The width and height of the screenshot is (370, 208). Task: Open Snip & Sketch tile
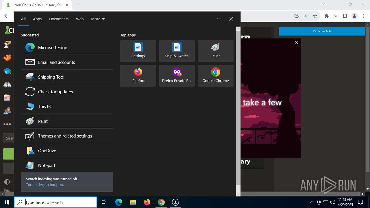(177, 51)
